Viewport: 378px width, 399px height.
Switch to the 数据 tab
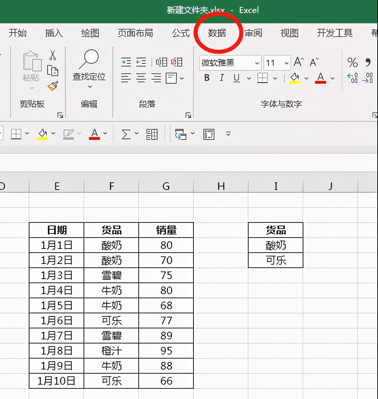pyautogui.click(x=217, y=33)
